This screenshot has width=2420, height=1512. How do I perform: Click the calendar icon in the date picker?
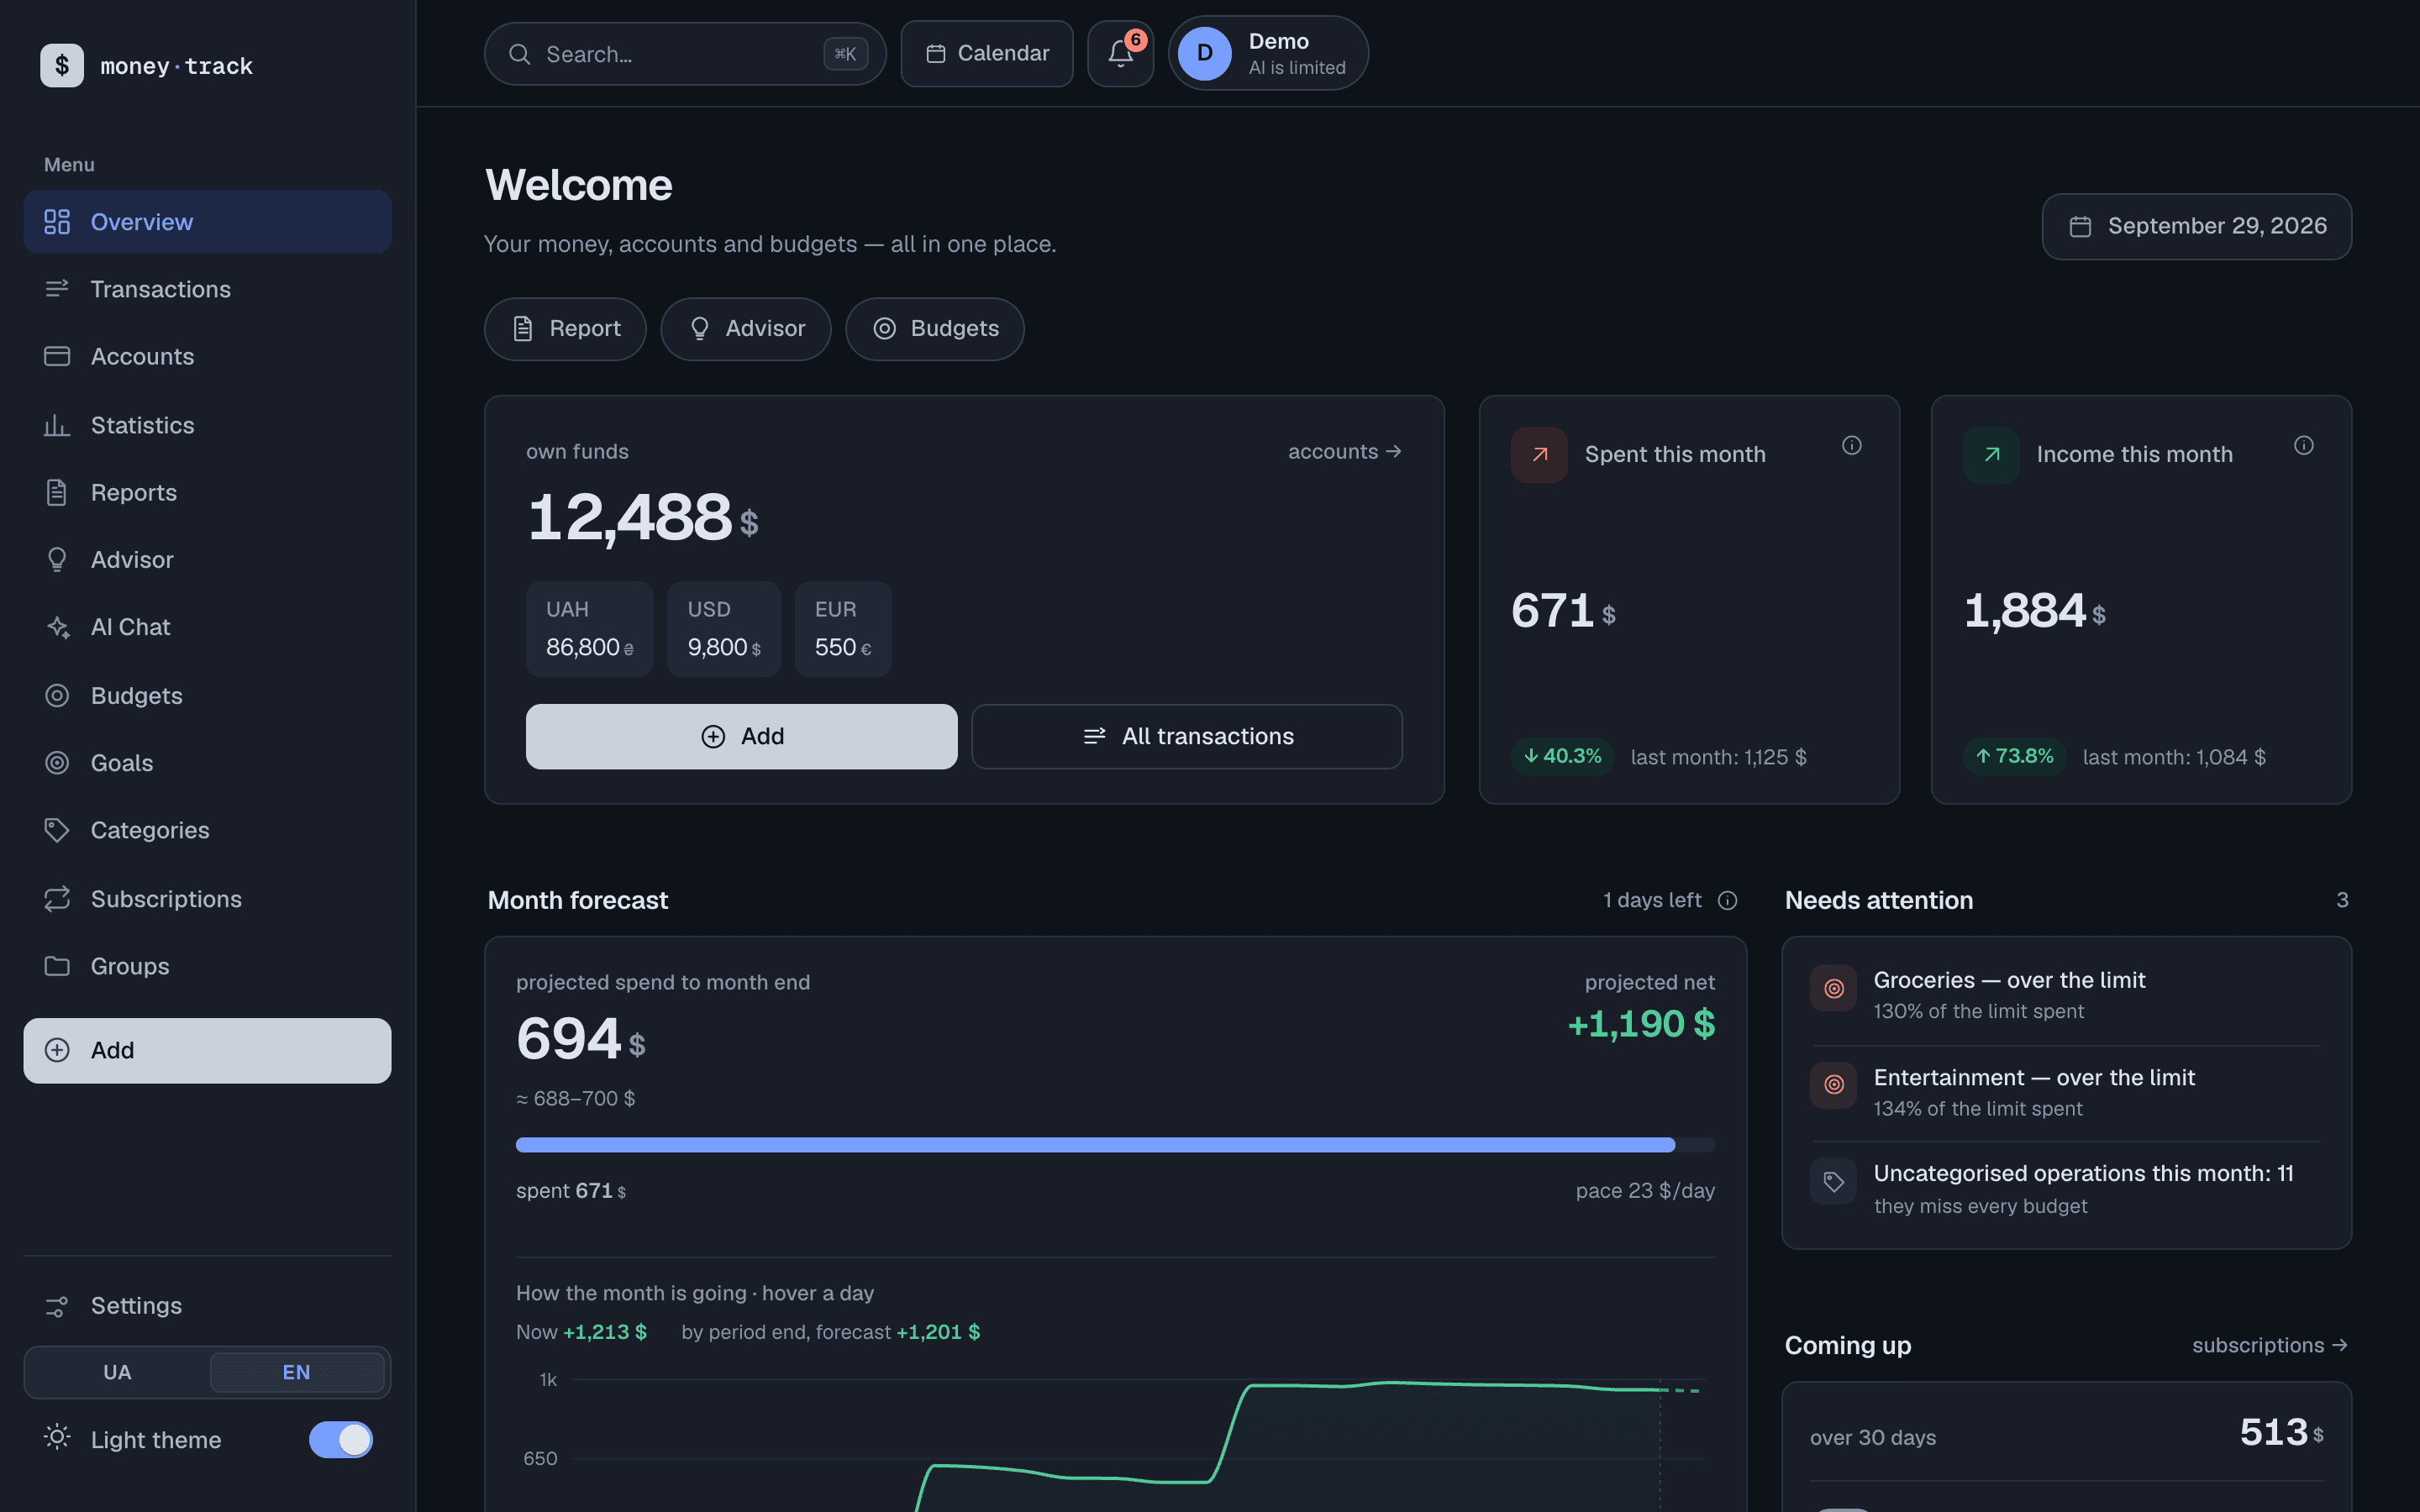tap(2080, 227)
